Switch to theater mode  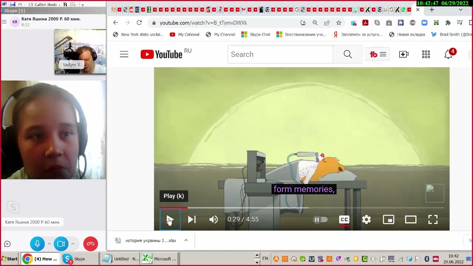coord(411,219)
